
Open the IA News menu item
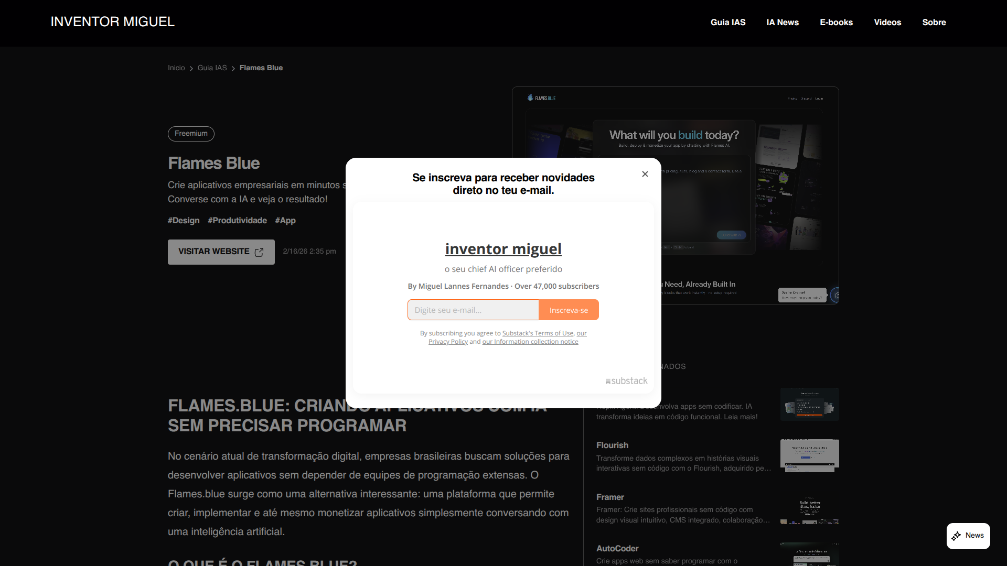click(783, 23)
